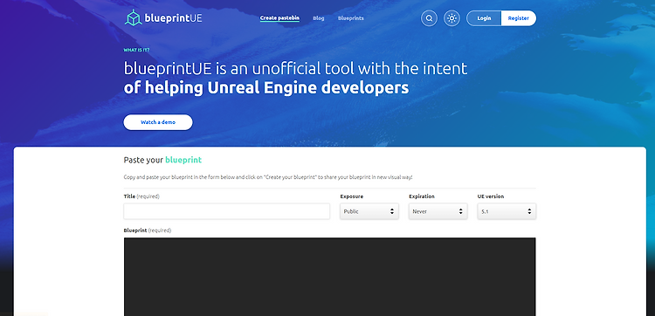Focus the Title input field
655x316 pixels.
click(226, 211)
